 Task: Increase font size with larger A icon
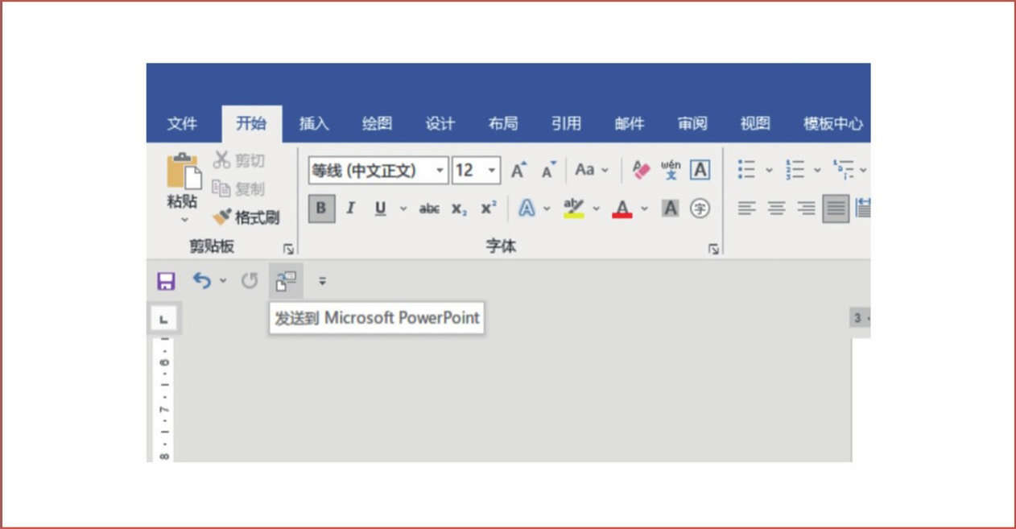pyautogui.click(x=519, y=170)
